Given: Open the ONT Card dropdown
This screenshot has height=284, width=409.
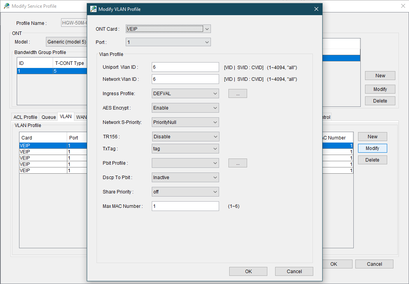Looking at the screenshot, I should pyautogui.click(x=168, y=29).
